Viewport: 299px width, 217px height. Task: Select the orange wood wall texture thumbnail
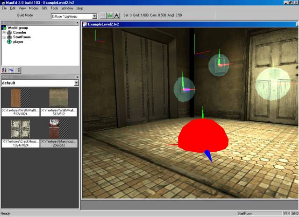click(21, 98)
